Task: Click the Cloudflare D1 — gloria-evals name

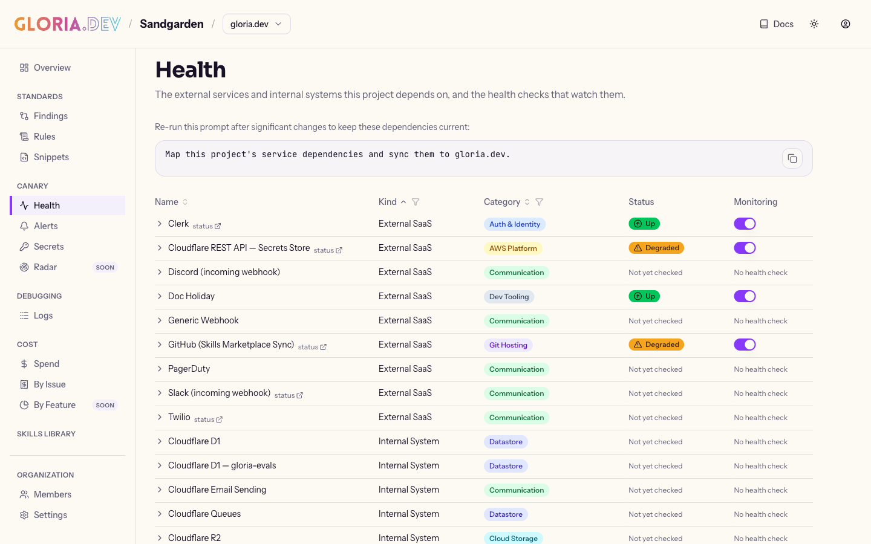Action: coord(222,465)
